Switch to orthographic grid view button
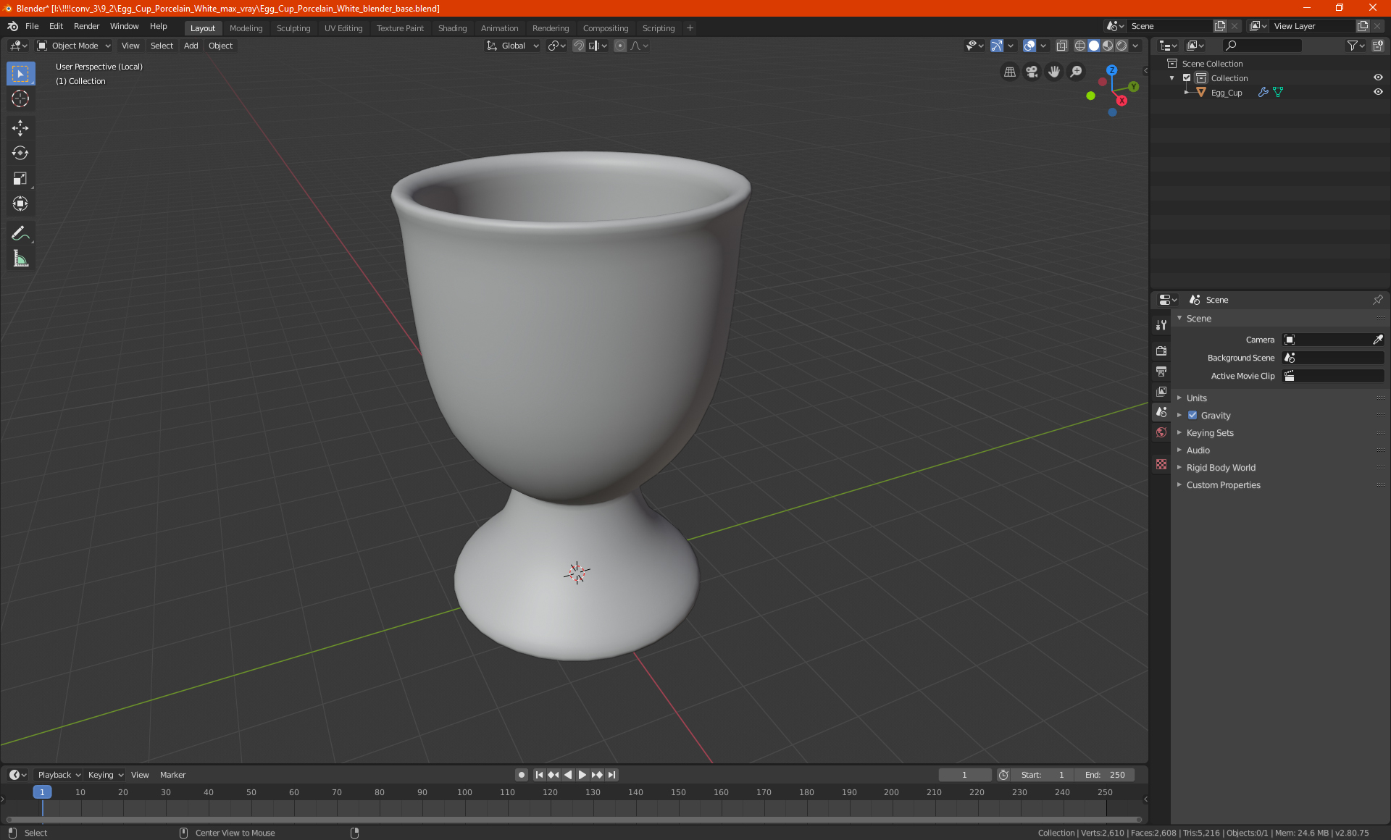 [x=1009, y=72]
